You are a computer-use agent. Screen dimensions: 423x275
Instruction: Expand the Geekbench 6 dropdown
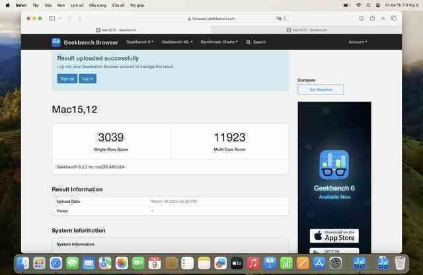tap(139, 42)
